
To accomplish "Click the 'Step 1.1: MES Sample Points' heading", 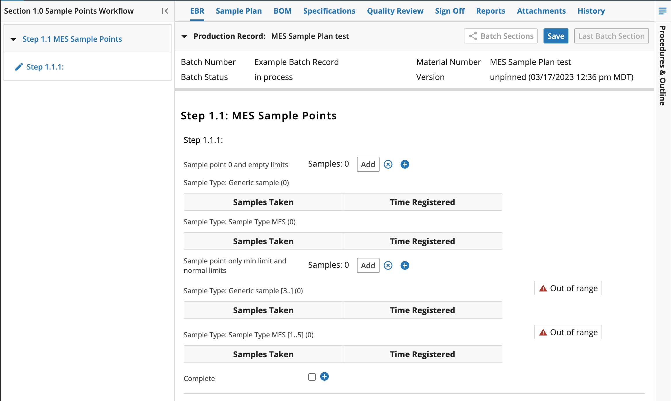I will (258, 116).
